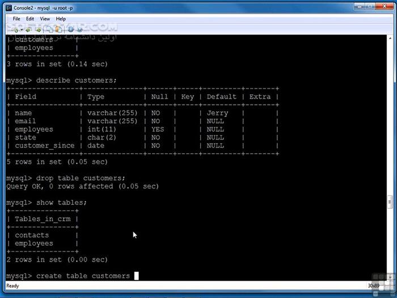Click the Paste toolbar icon
This screenshot has width=397, height=298.
tap(59, 30)
